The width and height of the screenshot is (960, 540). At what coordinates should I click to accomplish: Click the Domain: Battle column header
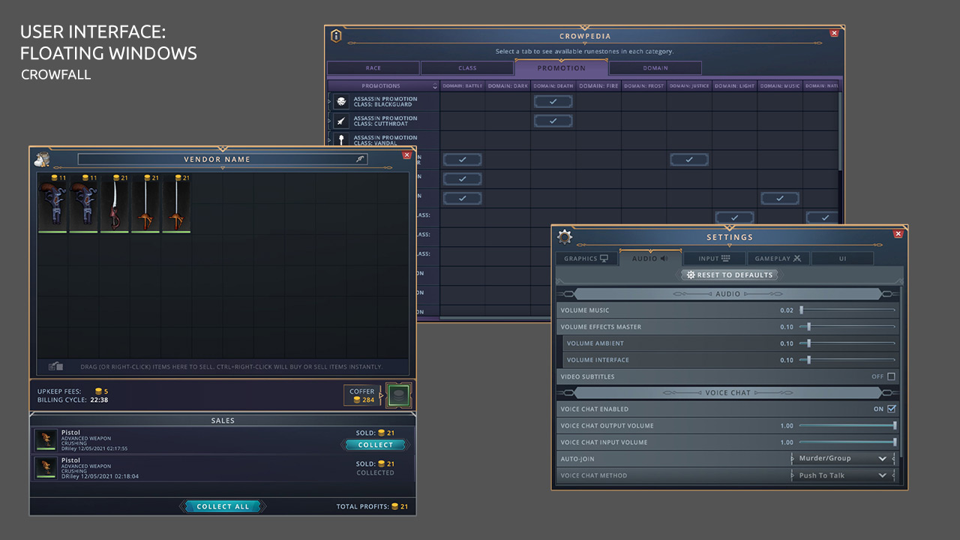click(462, 86)
